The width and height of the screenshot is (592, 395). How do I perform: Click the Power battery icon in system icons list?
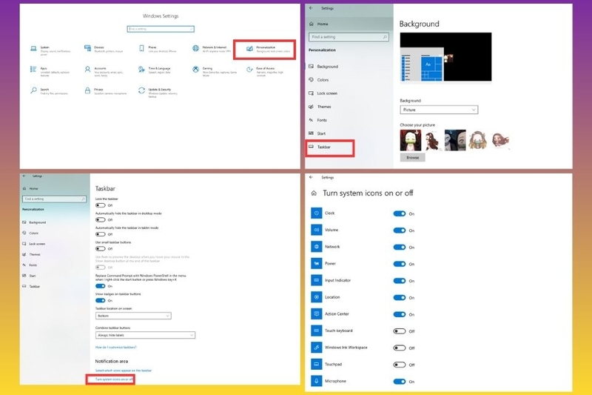[317, 264]
